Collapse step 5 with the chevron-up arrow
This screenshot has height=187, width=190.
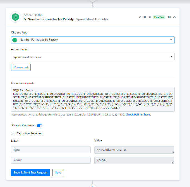pyautogui.click(x=174, y=17)
